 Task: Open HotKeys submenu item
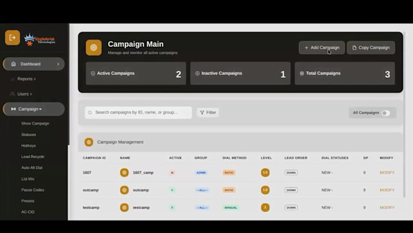coord(29,145)
